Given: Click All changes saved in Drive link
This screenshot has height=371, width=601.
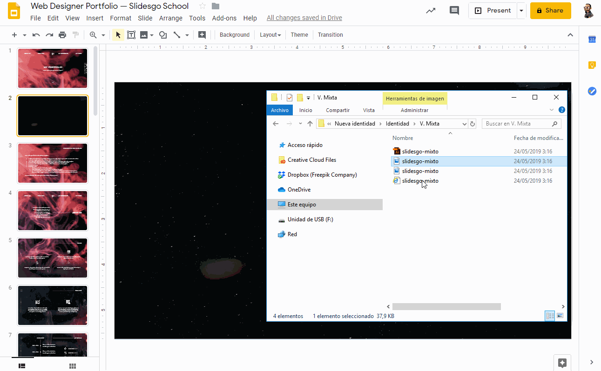Looking at the screenshot, I should tap(304, 18).
